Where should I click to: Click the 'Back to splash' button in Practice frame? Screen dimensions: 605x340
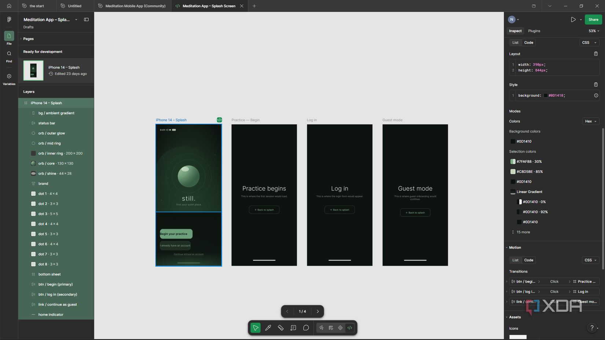pyautogui.click(x=264, y=210)
